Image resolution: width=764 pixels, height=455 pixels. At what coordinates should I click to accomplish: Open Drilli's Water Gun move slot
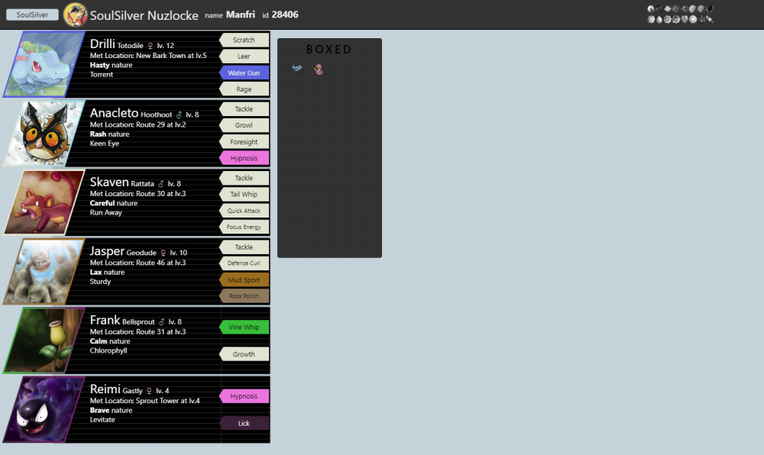pos(244,73)
